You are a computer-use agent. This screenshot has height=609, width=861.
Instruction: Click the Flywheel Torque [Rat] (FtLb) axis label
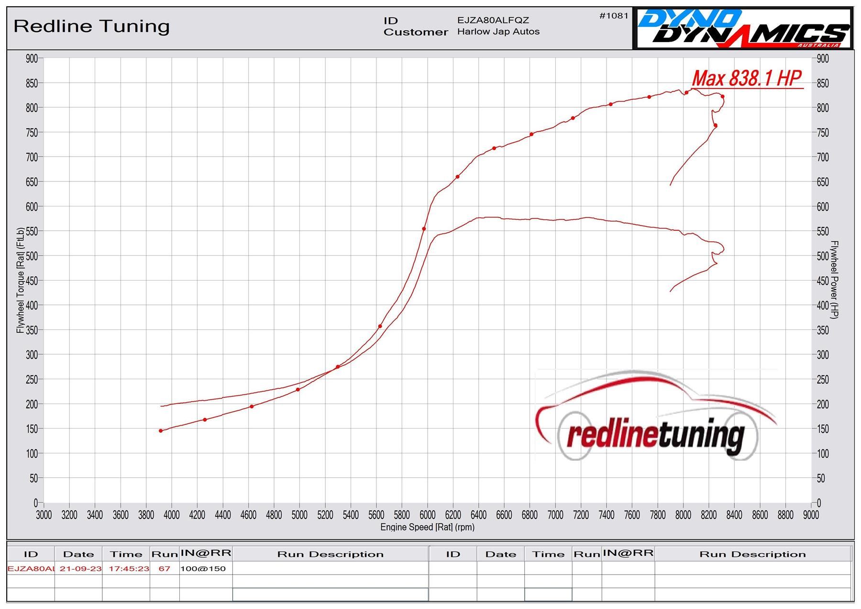pos(20,281)
